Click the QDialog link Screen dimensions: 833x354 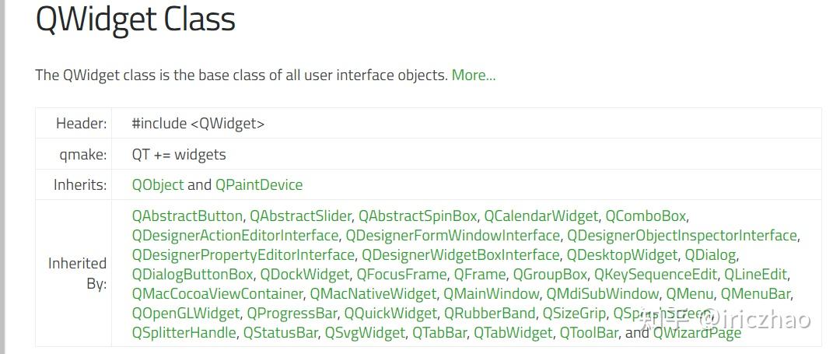click(710, 255)
